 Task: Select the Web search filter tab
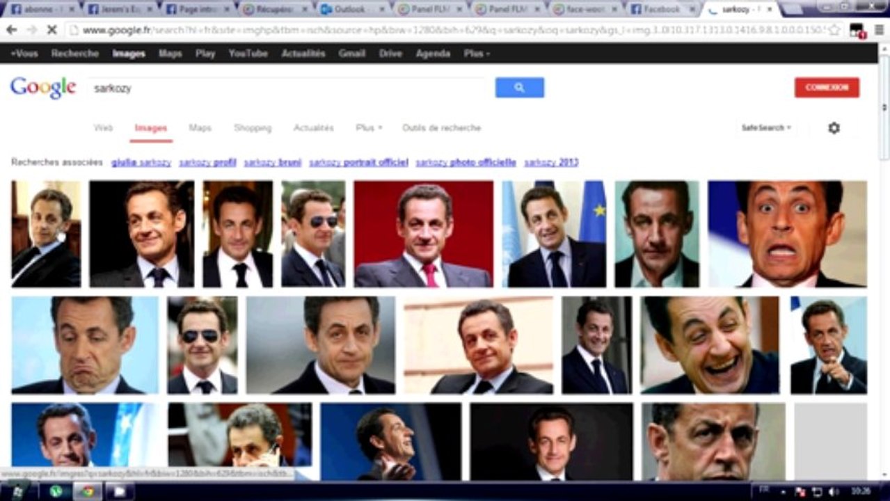click(104, 128)
